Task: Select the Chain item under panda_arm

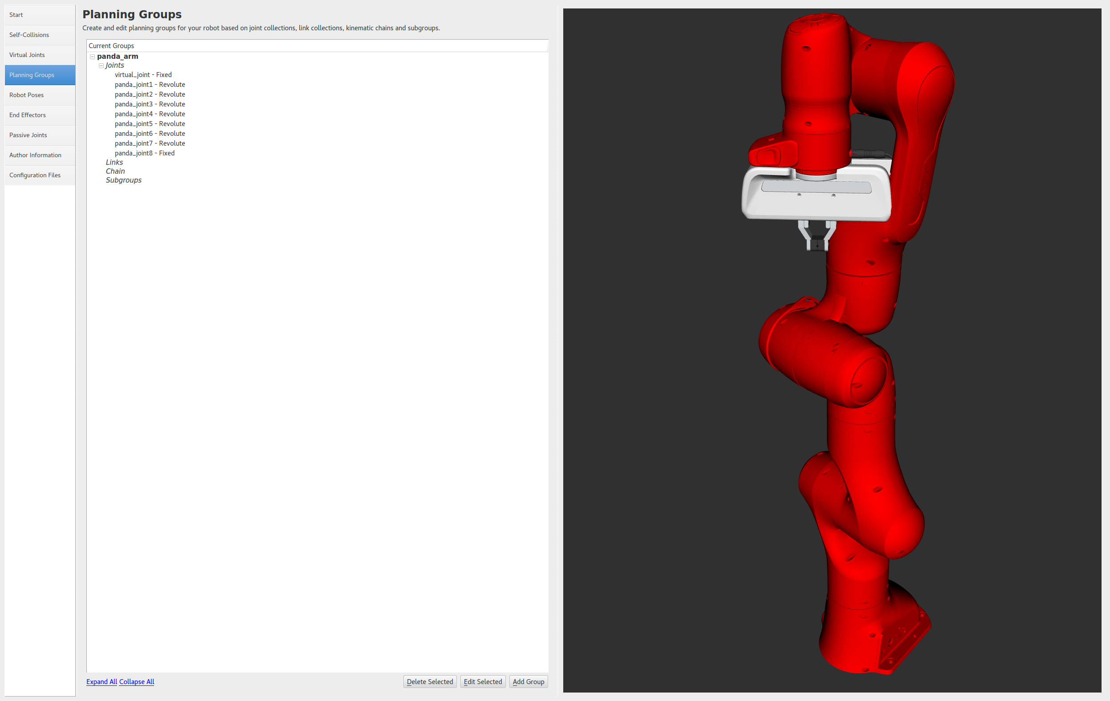Action: tap(115, 171)
